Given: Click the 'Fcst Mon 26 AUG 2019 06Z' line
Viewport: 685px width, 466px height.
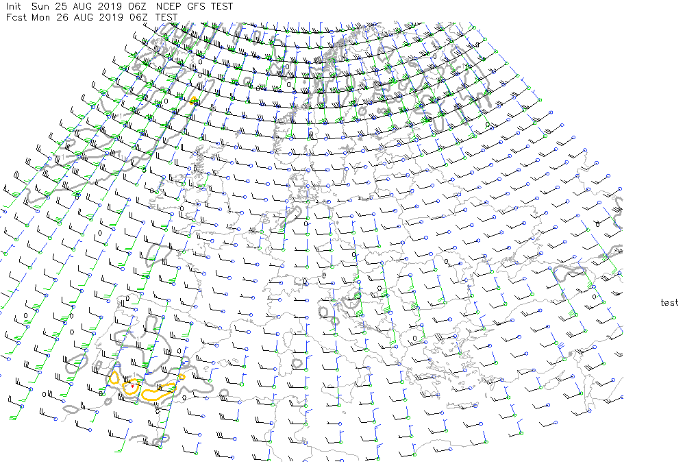Looking at the screenshot, I should tap(92, 18).
